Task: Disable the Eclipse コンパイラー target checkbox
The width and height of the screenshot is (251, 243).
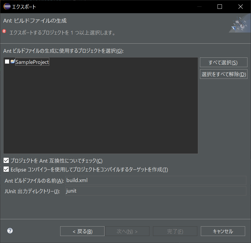Action: click(x=6, y=169)
